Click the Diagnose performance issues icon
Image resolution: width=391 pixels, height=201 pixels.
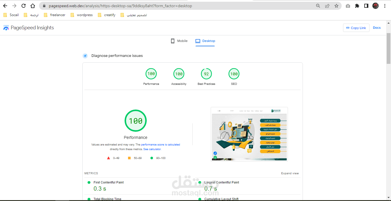click(85, 56)
